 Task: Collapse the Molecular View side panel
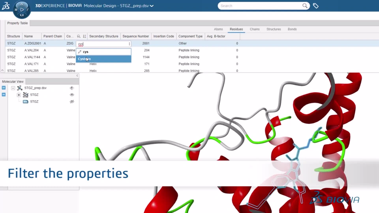coord(77,76)
